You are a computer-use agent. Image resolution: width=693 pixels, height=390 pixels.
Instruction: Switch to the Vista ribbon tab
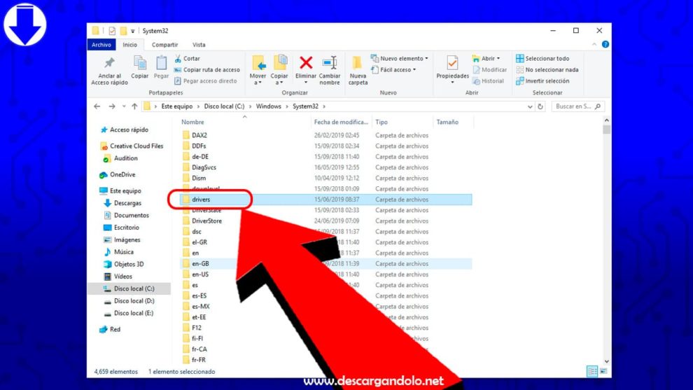(x=199, y=45)
